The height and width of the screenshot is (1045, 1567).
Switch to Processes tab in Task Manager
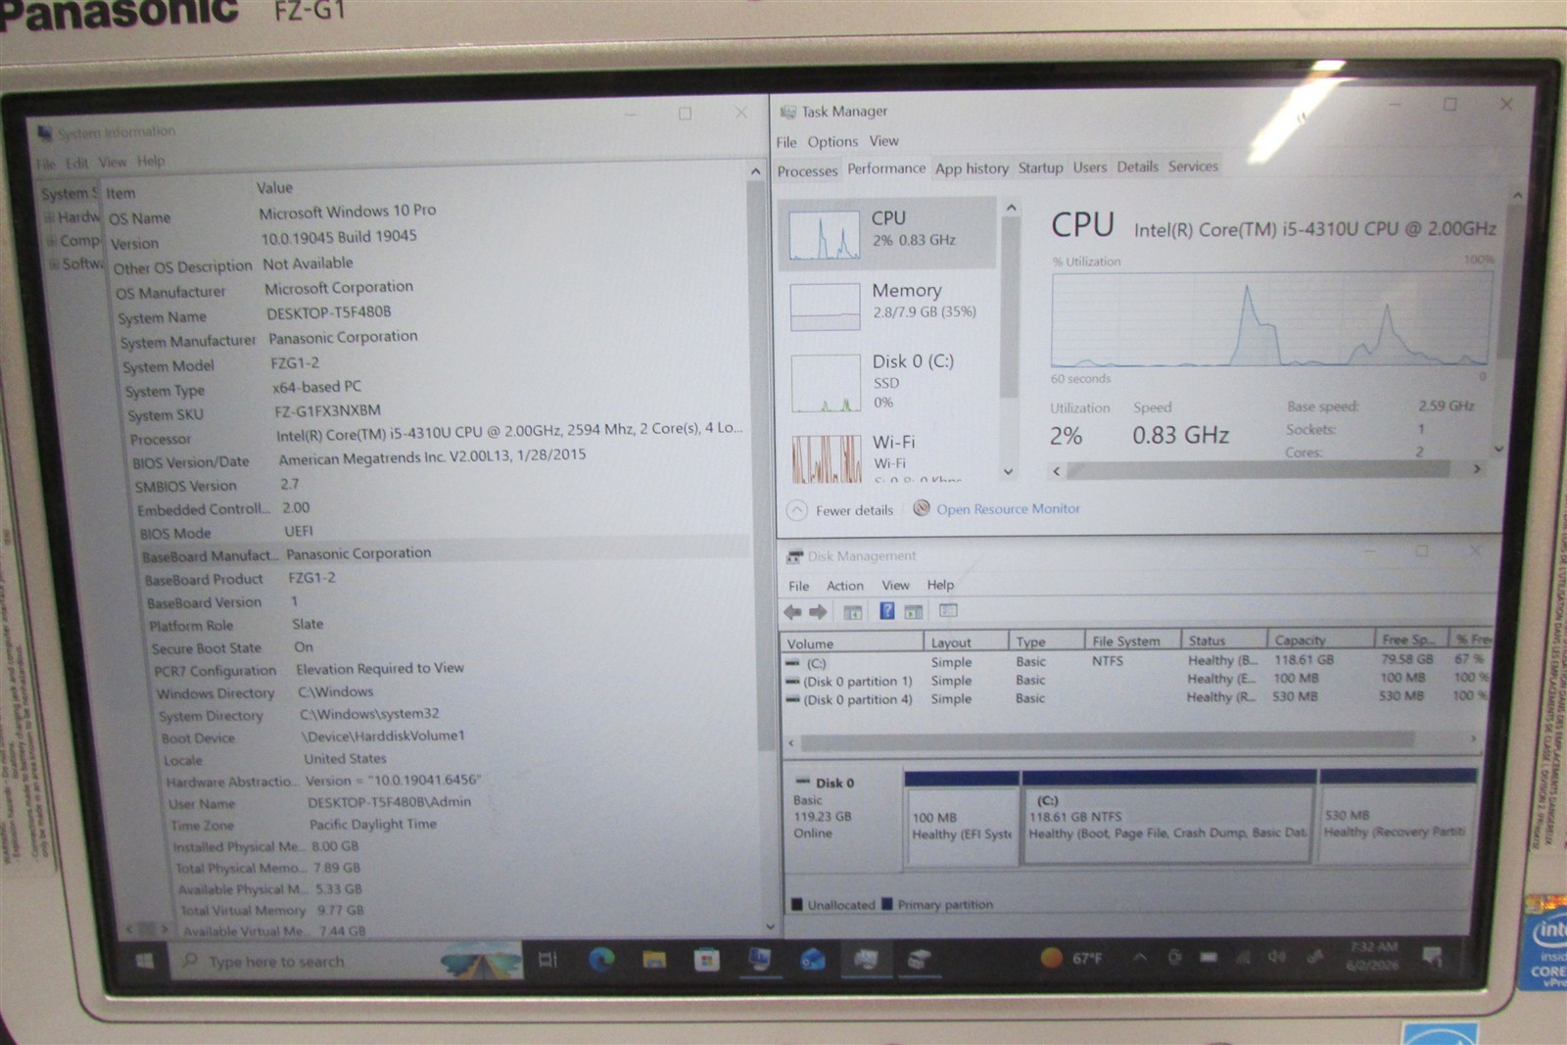807,170
